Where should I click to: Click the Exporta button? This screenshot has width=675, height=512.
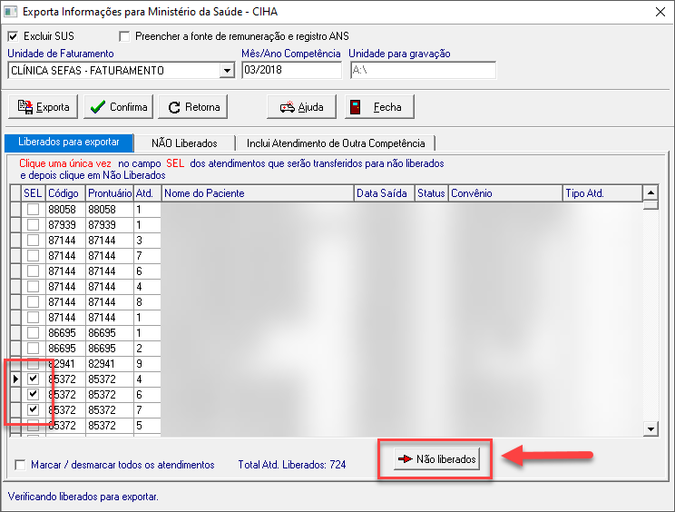click(43, 107)
